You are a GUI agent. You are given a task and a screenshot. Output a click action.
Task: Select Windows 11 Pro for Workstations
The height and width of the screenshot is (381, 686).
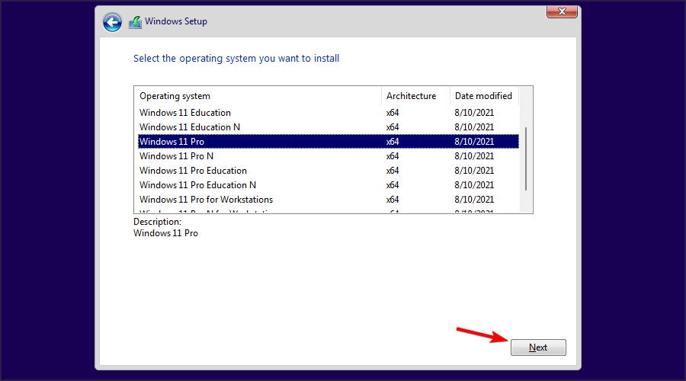(x=206, y=200)
